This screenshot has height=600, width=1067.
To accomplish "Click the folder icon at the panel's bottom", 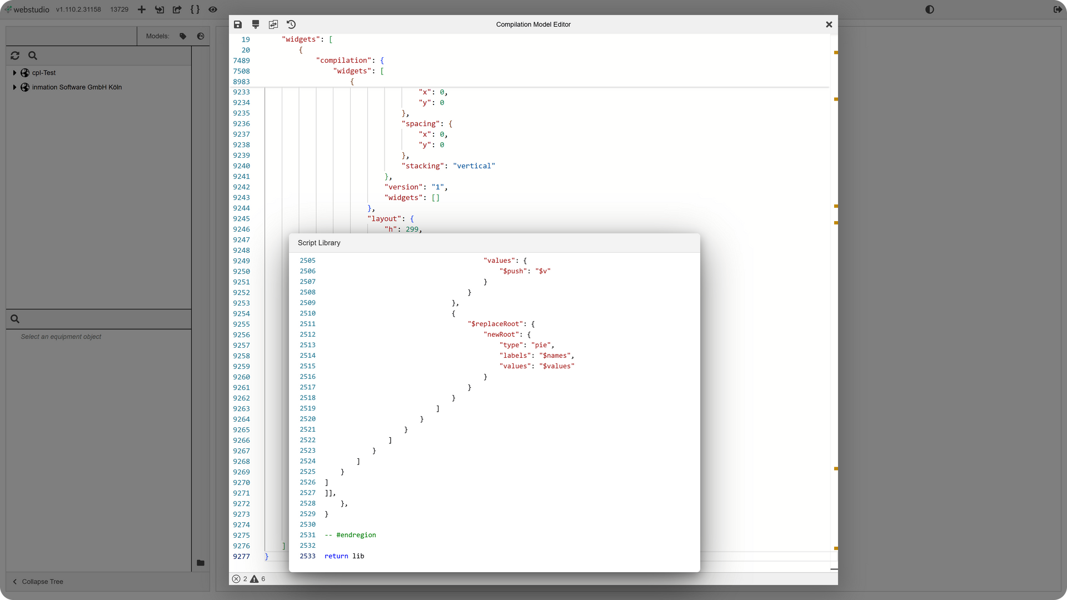I will click(x=201, y=563).
